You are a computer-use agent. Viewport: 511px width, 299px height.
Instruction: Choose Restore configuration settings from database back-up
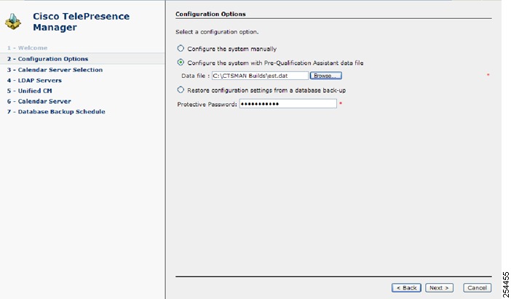(181, 89)
